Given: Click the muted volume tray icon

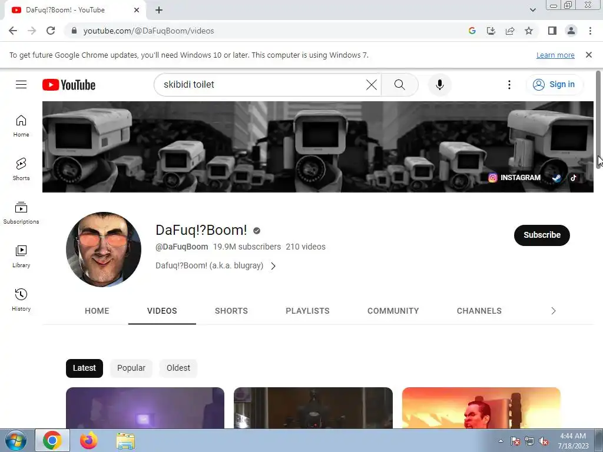Looking at the screenshot, I should click(x=544, y=441).
